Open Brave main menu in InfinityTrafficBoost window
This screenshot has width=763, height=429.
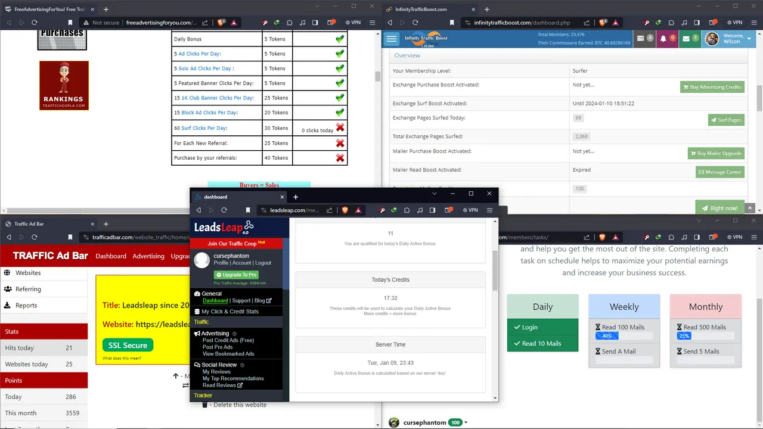click(755, 23)
